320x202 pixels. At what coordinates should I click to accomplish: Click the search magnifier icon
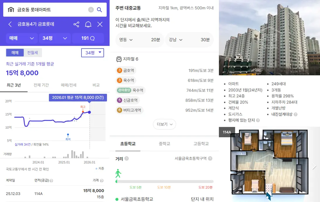99,10
